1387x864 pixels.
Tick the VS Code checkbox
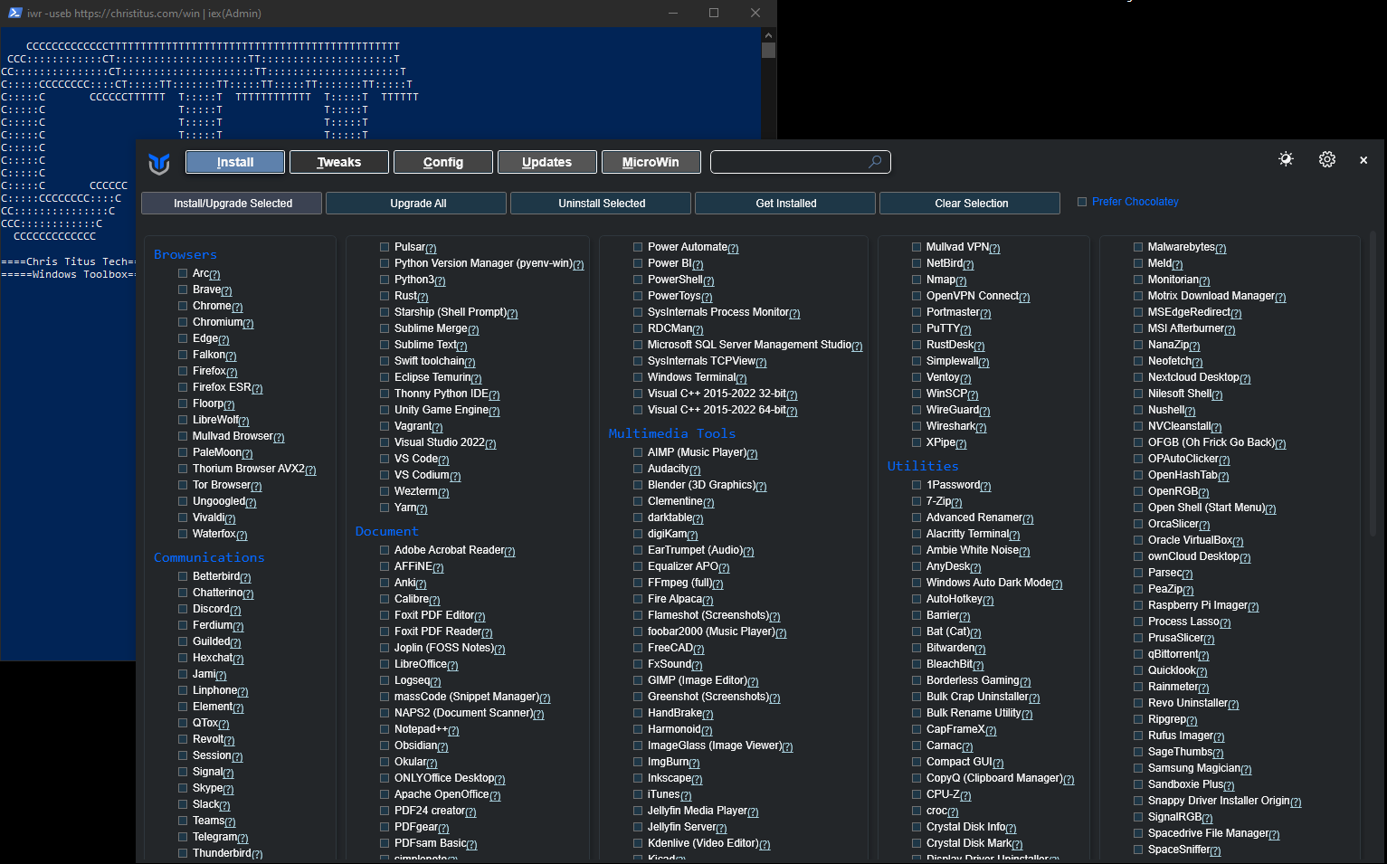(385, 459)
